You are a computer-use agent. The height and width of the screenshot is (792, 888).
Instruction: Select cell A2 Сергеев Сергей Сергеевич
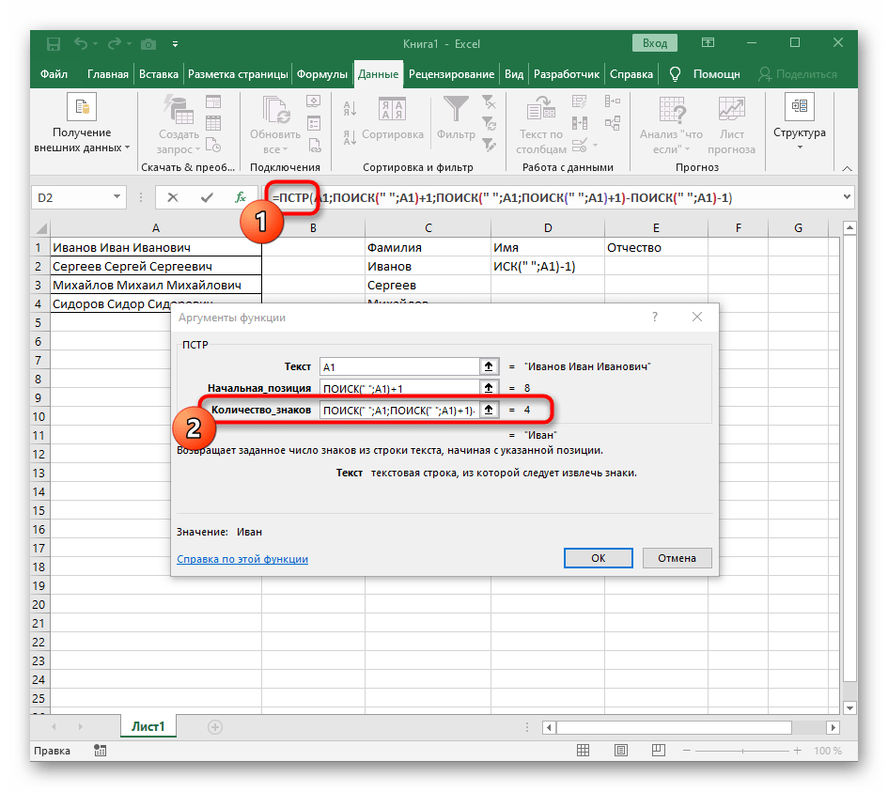[156, 266]
